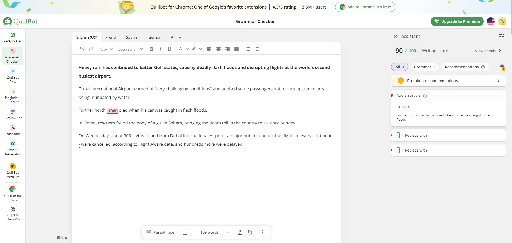
Task: Apply the text color
Action: [181, 49]
